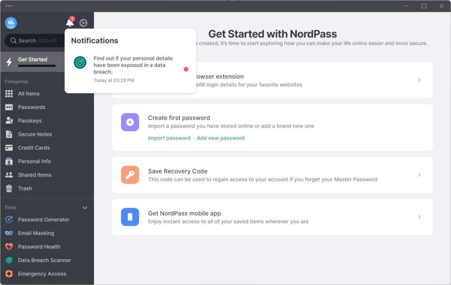
Task: Open the notifications bell icon
Action: coord(70,22)
